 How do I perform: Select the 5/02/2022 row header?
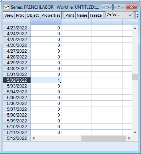click(x=17, y=80)
